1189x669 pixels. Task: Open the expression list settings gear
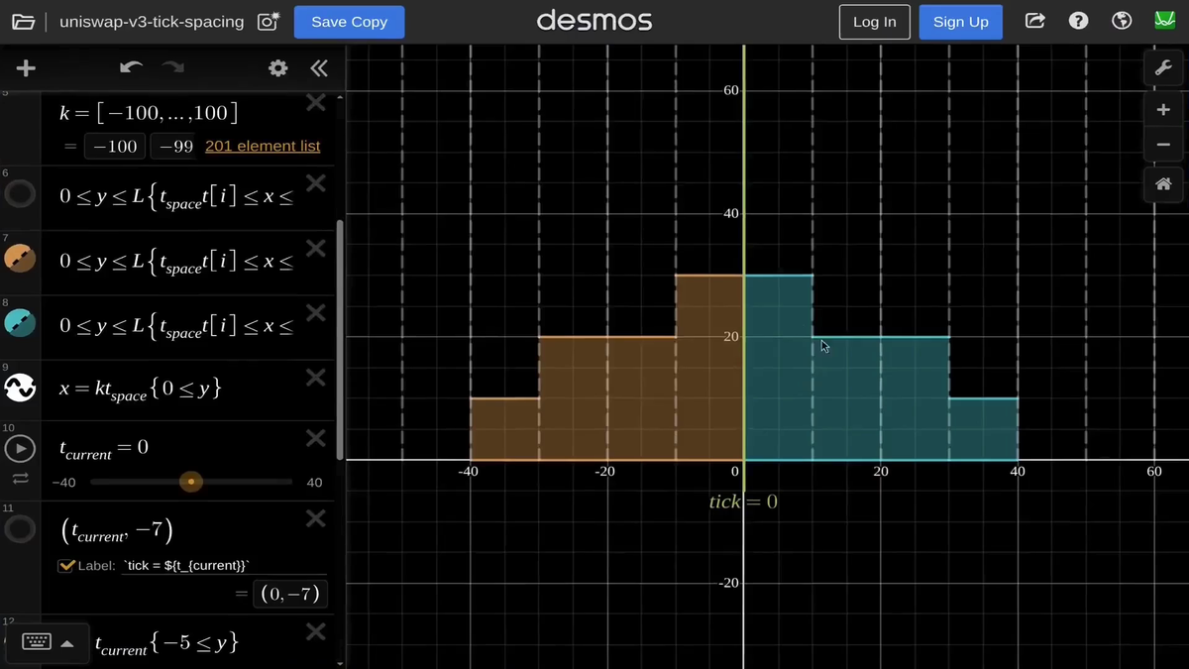278,68
